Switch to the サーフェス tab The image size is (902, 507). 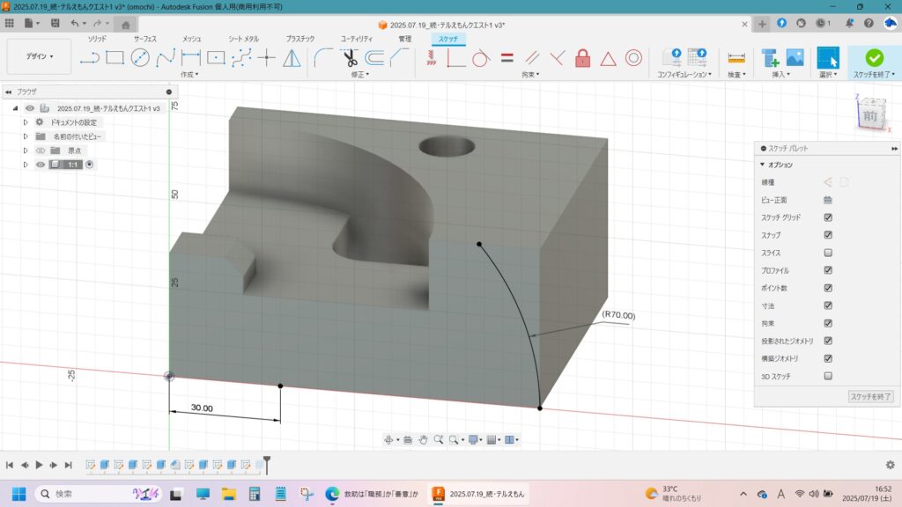click(x=147, y=39)
